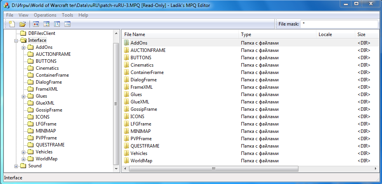Click the New MPQ toolbar icon
This screenshot has height=184, width=382.
[12, 24]
